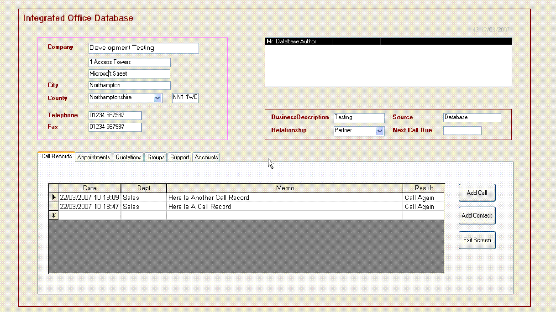Open the Quotations tab
This screenshot has width=556, height=312.
pyautogui.click(x=128, y=157)
